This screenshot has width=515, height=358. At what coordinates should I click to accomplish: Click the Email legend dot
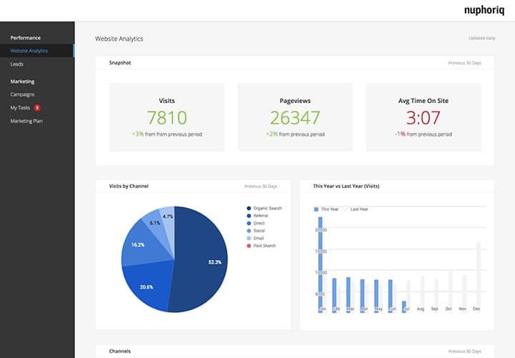(249, 239)
